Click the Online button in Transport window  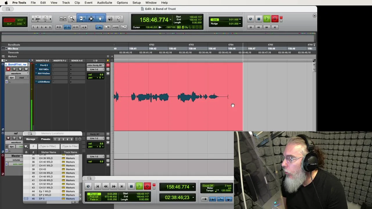click(x=88, y=186)
